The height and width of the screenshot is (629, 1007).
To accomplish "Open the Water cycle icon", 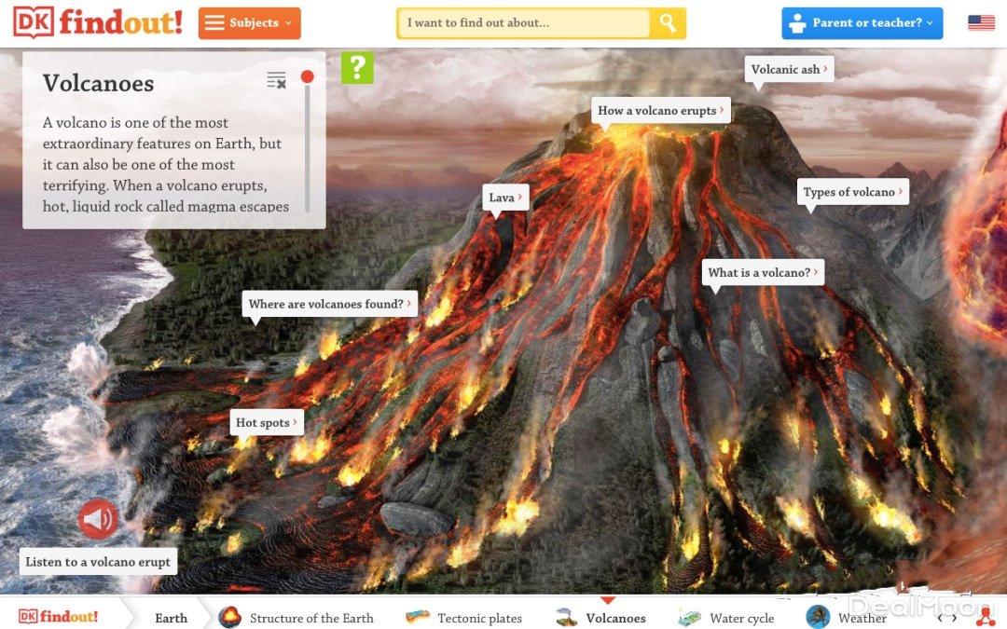I will tap(690, 618).
